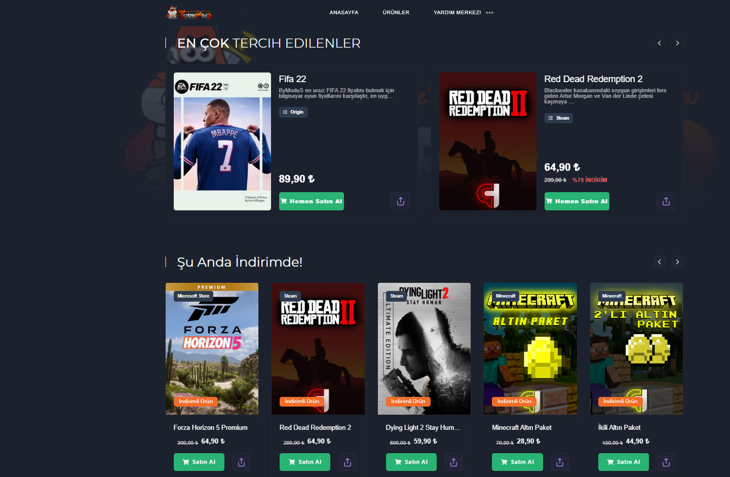Open the three-dot more menu in navbar
The width and height of the screenshot is (730, 477).
tap(489, 13)
